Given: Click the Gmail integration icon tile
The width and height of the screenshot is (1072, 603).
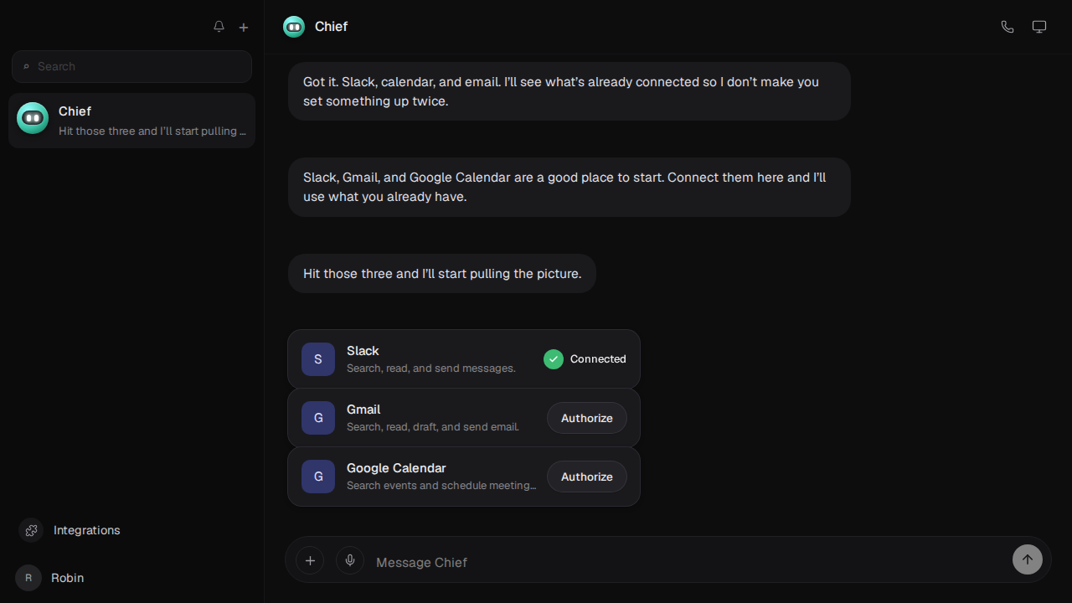Looking at the screenshot, I should coord(318,418).
